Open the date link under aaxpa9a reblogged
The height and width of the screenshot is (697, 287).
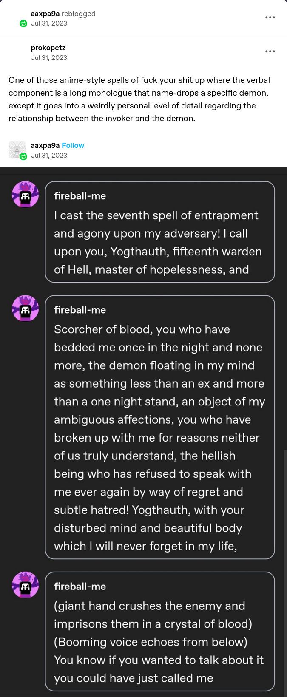pyautogui.click(x=49, y=23)
